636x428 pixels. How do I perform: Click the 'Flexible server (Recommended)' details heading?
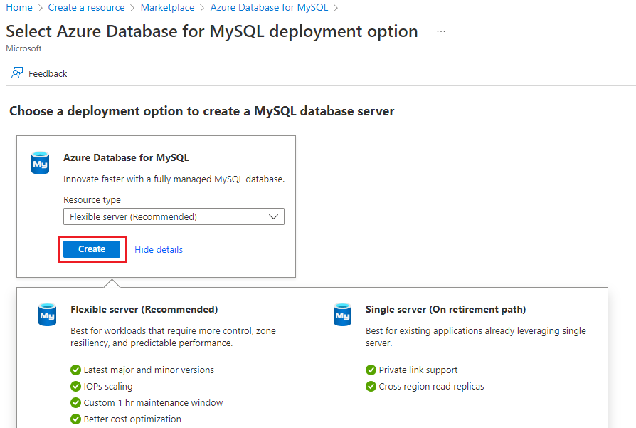click(x=144, y=309)
